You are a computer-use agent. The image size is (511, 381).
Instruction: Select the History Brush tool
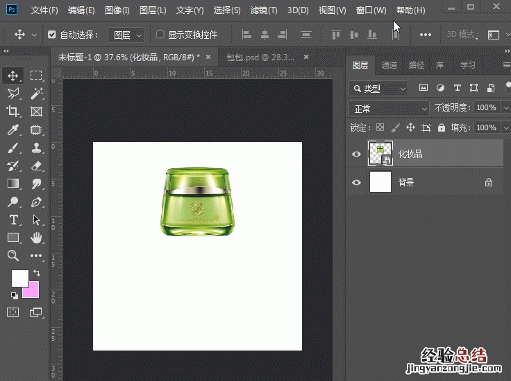click(13, 166)
